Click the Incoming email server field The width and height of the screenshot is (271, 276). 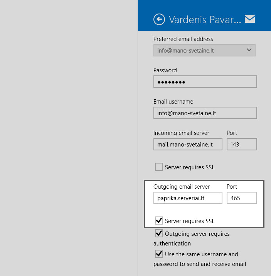click(x=188, y=145)
